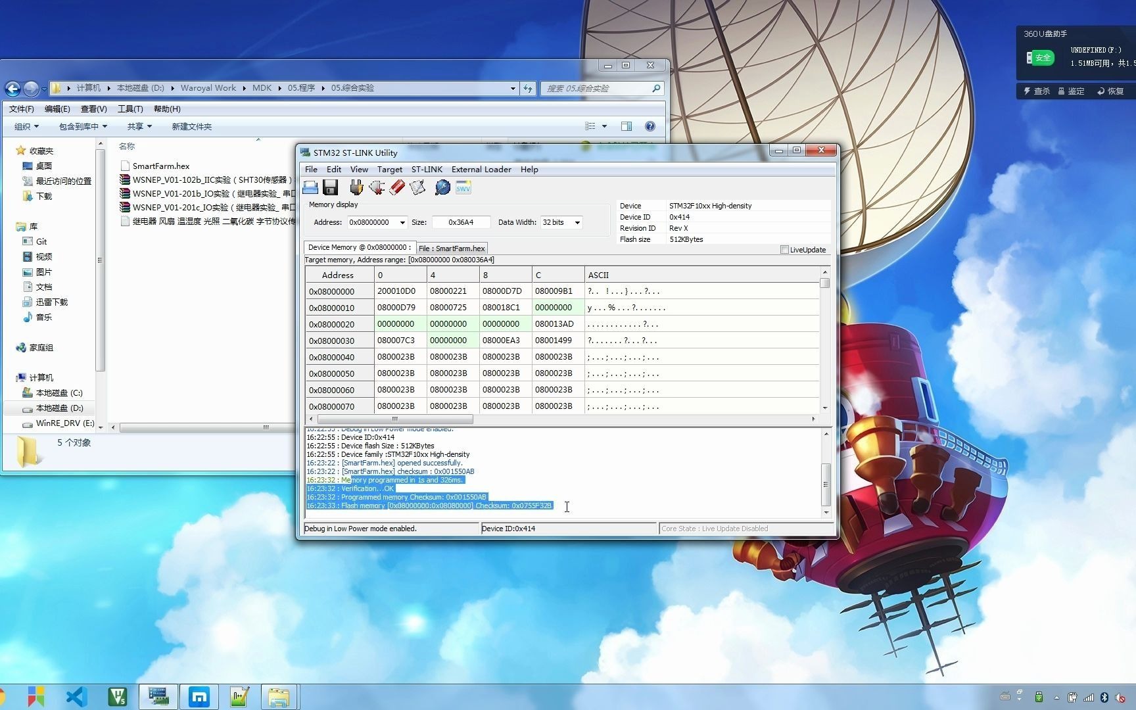Go back in Explorer window
This screenshot has height=710, width=1136.
(x=12, y=88)
